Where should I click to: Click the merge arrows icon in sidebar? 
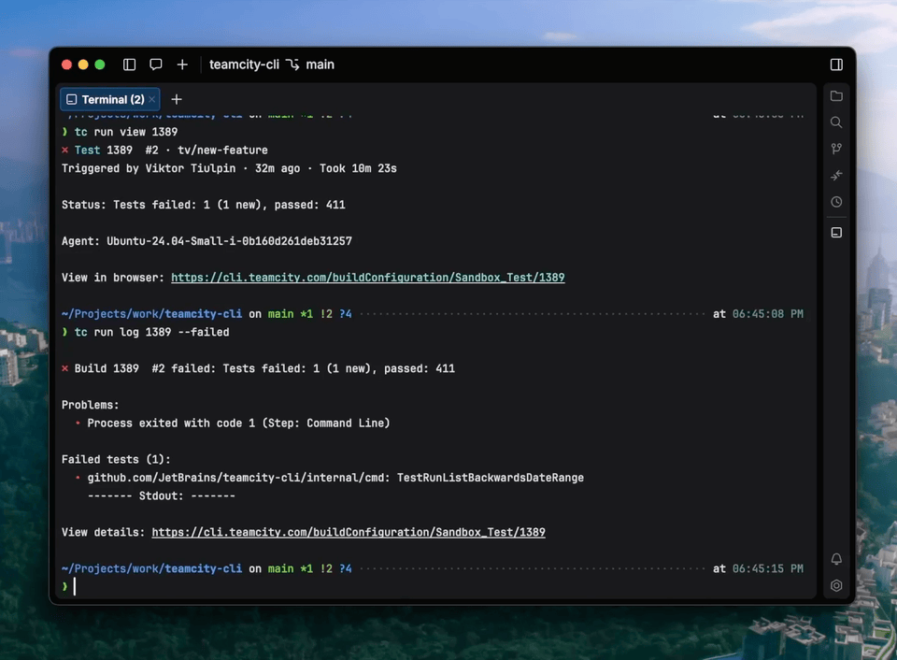click(x=836, y=175)
